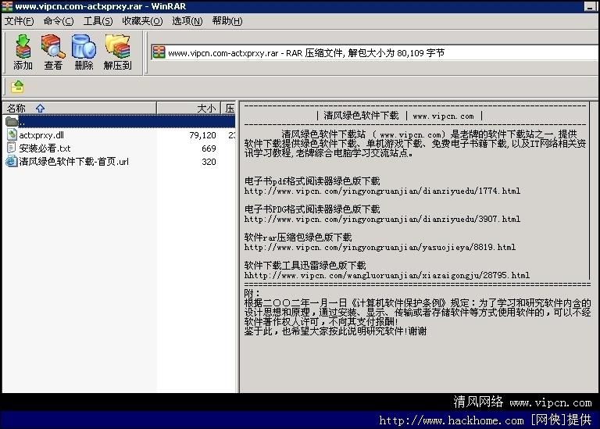Select the actxprxy.dll file icon
Image resolution: width=600 pixels, height=429 pixels.
coord(12,135)
